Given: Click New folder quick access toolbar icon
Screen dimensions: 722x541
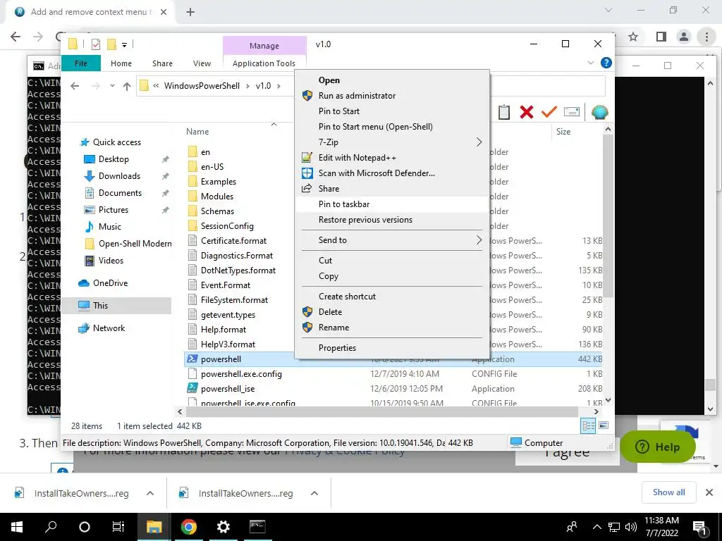Looking at the screenshot, I should (111, 44).
